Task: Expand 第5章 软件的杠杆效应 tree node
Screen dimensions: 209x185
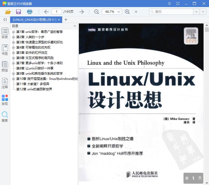Action: click(13, 53)
